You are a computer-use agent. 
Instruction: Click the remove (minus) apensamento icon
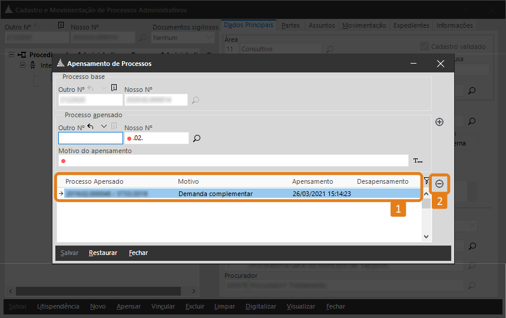pyautogui.click(x=439, y=184)
